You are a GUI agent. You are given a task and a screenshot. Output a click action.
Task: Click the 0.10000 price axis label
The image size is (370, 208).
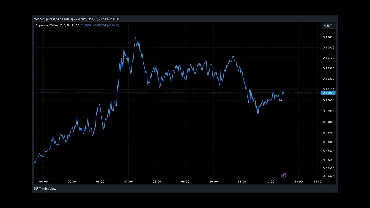(x=328, y=100)
